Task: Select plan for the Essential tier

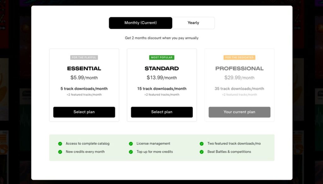Action: pyautogui.click(x=84, y=112)
